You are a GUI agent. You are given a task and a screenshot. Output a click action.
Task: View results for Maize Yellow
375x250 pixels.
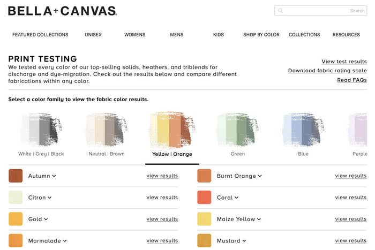coord(351,219)
